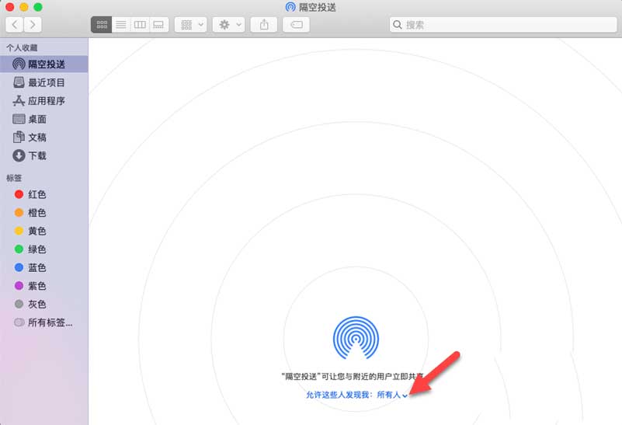Select the 紫色 purple tag

(44, 285)
